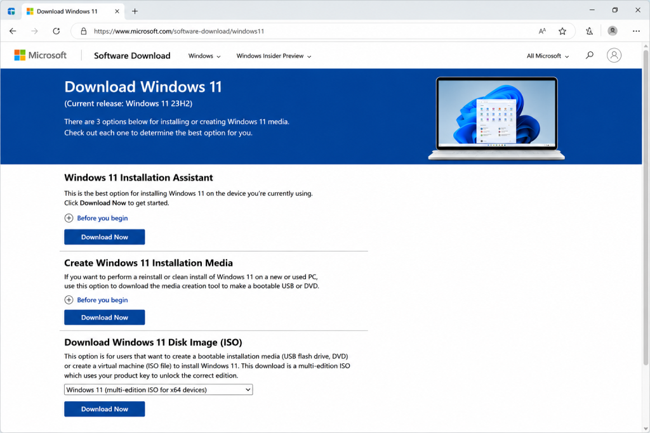Click the Current release Windows 11 23H2 text
The width and height of the screenshot is (650, 433).
128,103
